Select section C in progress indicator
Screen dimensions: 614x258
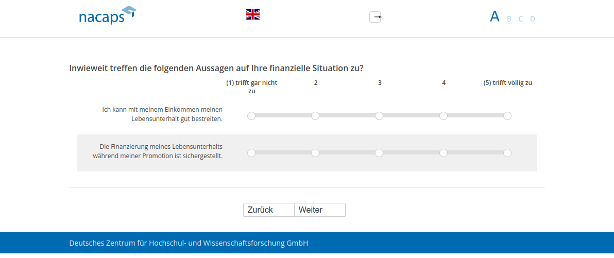click(521, 19)
